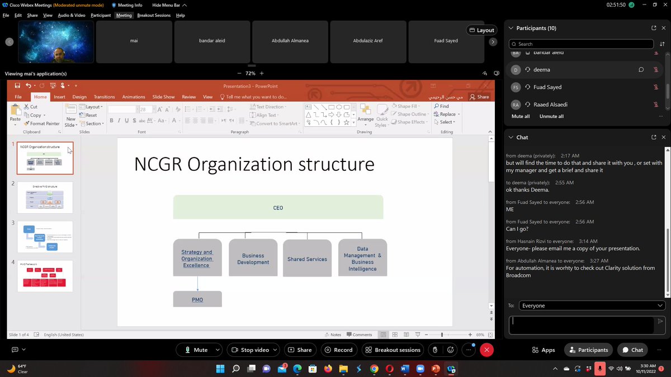Viewport: 671px width, 377px height.
Task: Collapse the Chat panel chevron
Action: pyautogui.click(x=511, y=137)
